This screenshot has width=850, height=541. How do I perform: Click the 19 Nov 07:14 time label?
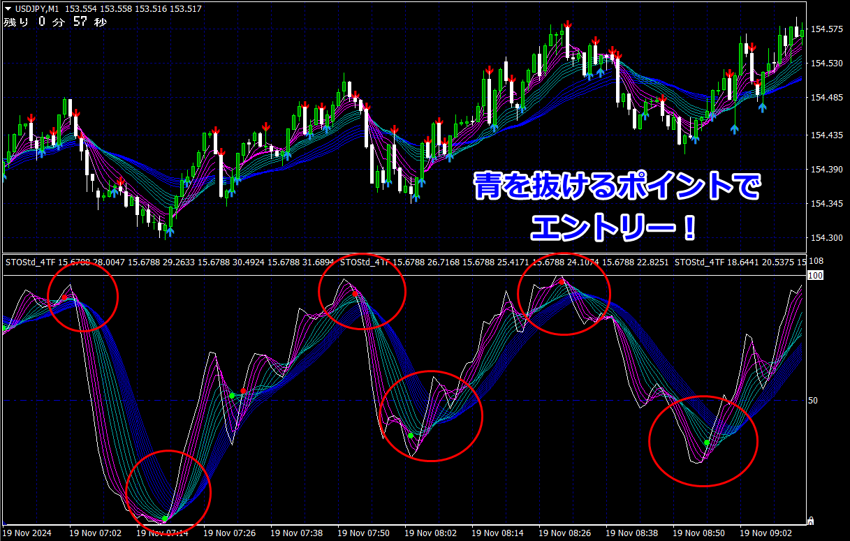click(162, 533)
